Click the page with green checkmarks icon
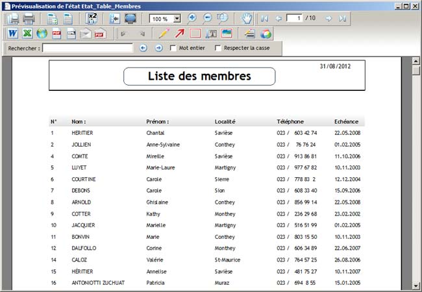Viewport: 422px width, 292px height. click(52, 19)
